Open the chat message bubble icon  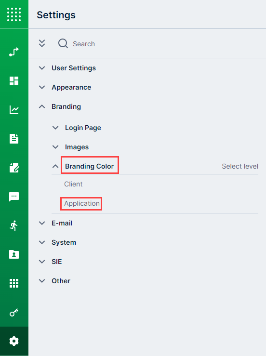[14, 197]
